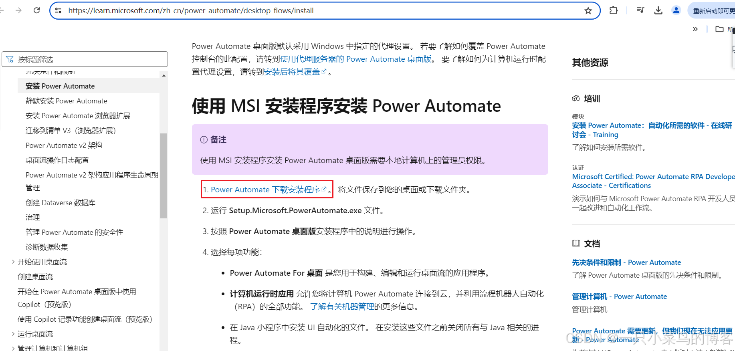Open 静默安装 Power Automate sidebar item
This screenshot has width=735, height=351.
point(67,101)
